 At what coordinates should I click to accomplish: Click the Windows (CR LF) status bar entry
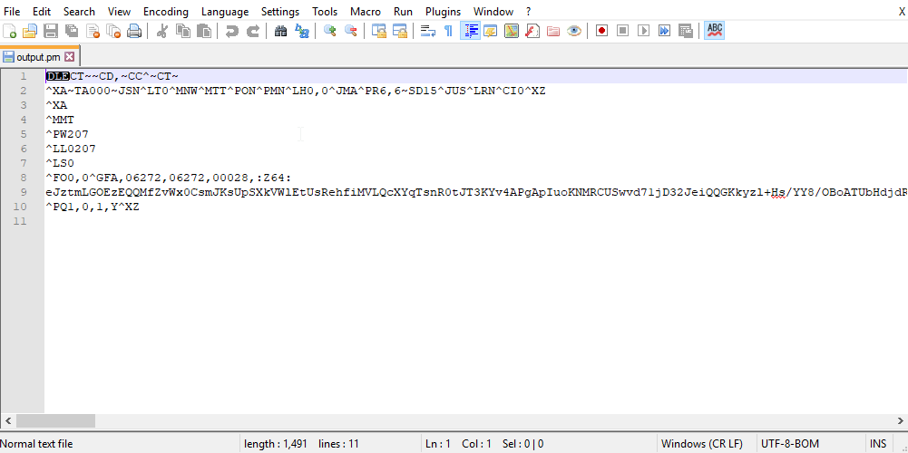click(x=701, y=444)
